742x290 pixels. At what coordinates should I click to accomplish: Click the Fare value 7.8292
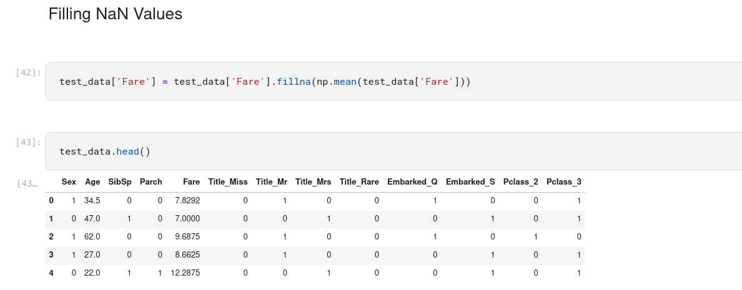tap(187, 201)
